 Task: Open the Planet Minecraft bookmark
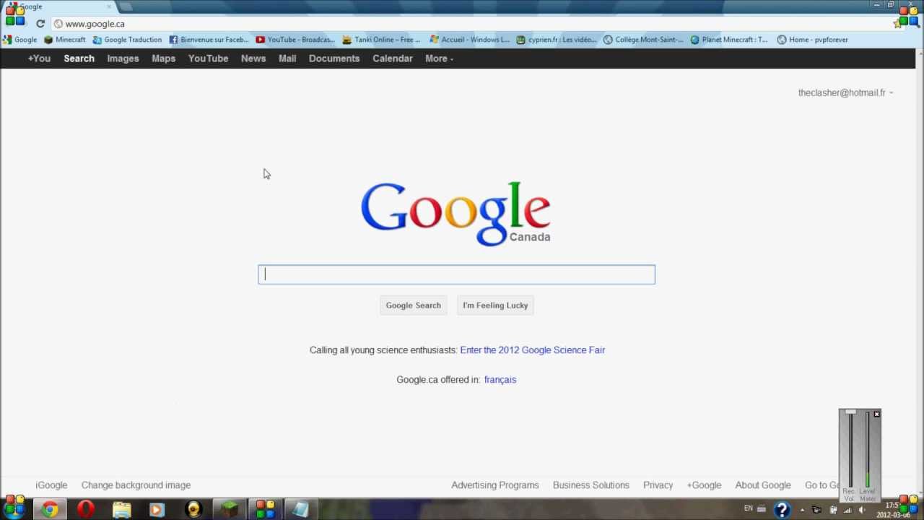click(x=729, y=40)
